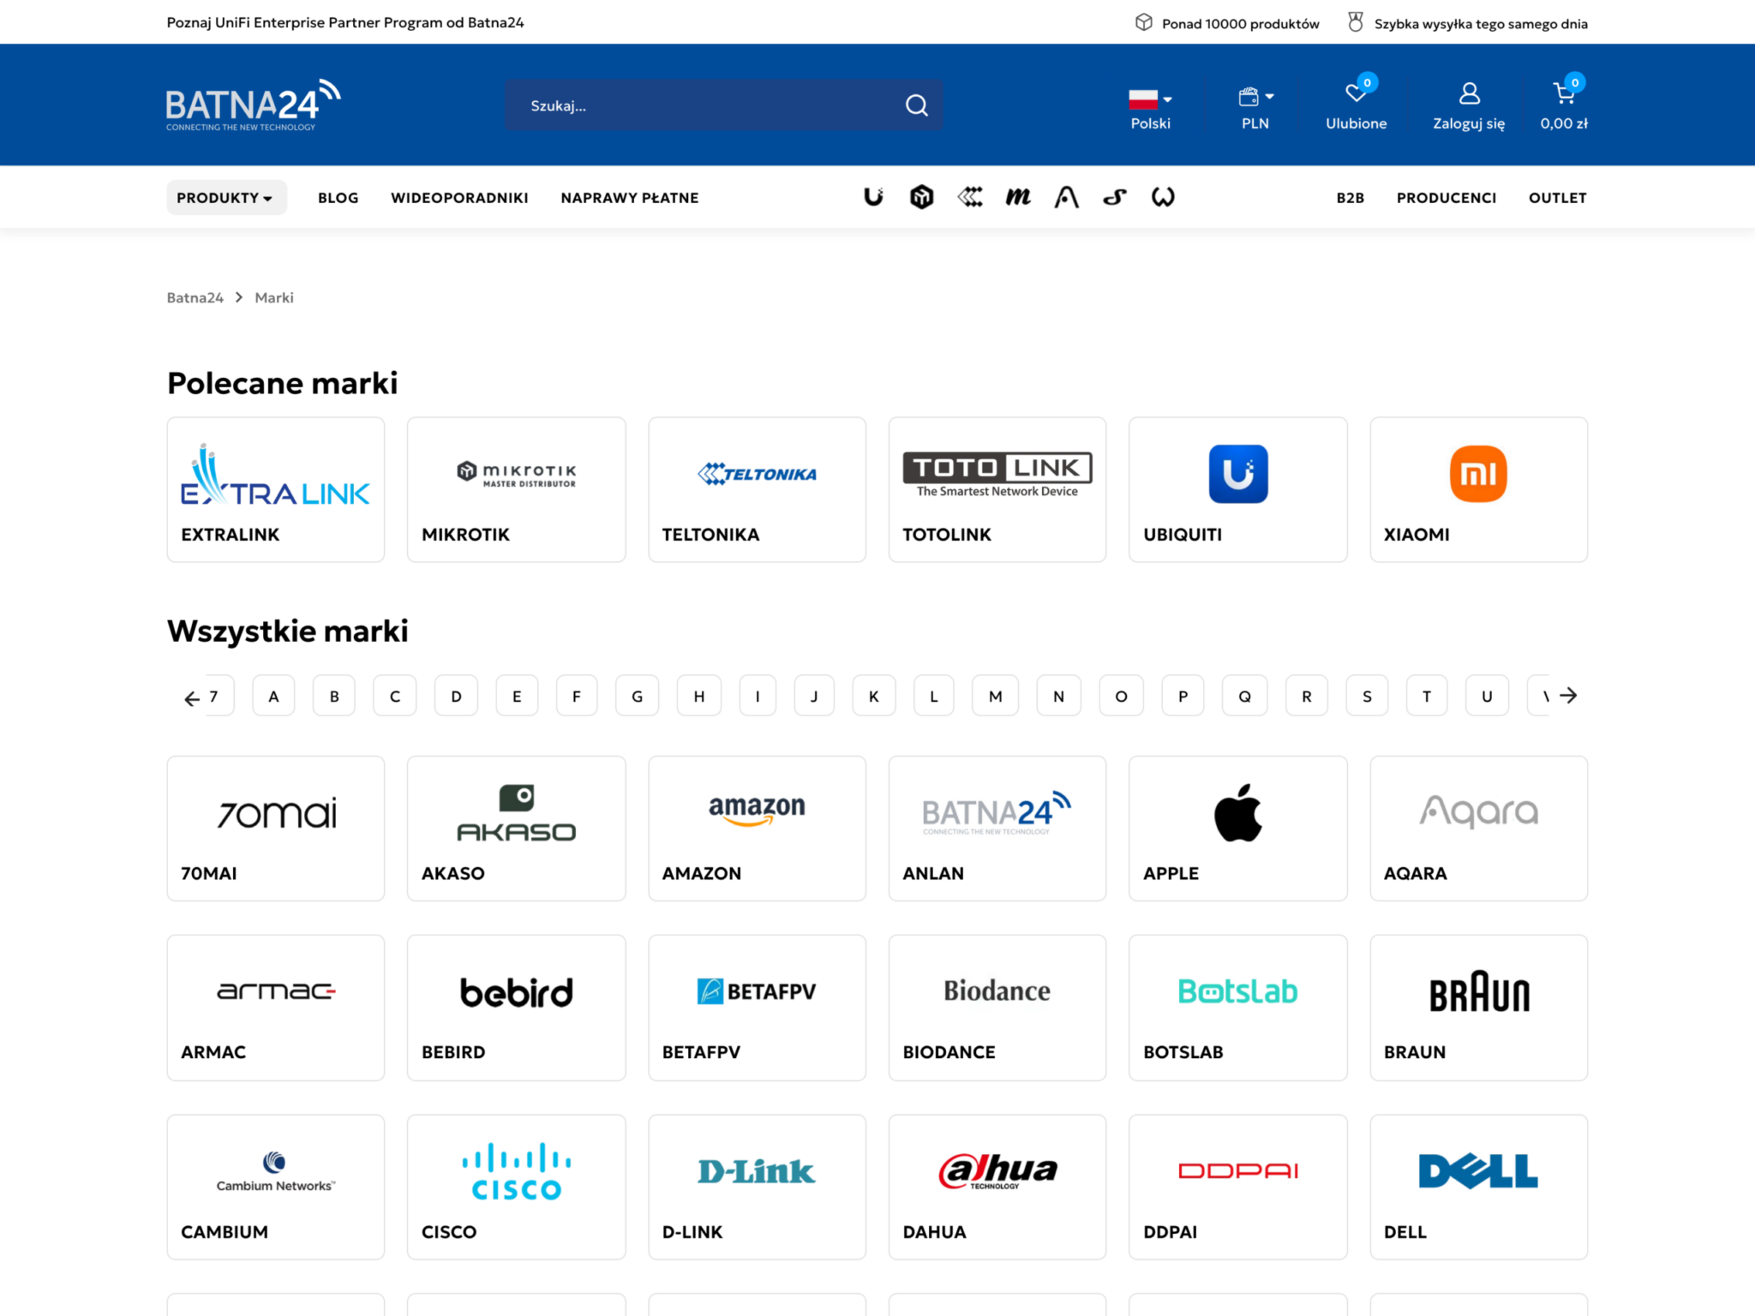This screenshot has height=1316, width=1755.
Task: Open the PLN currency selector
Action: pos(1255,107)
